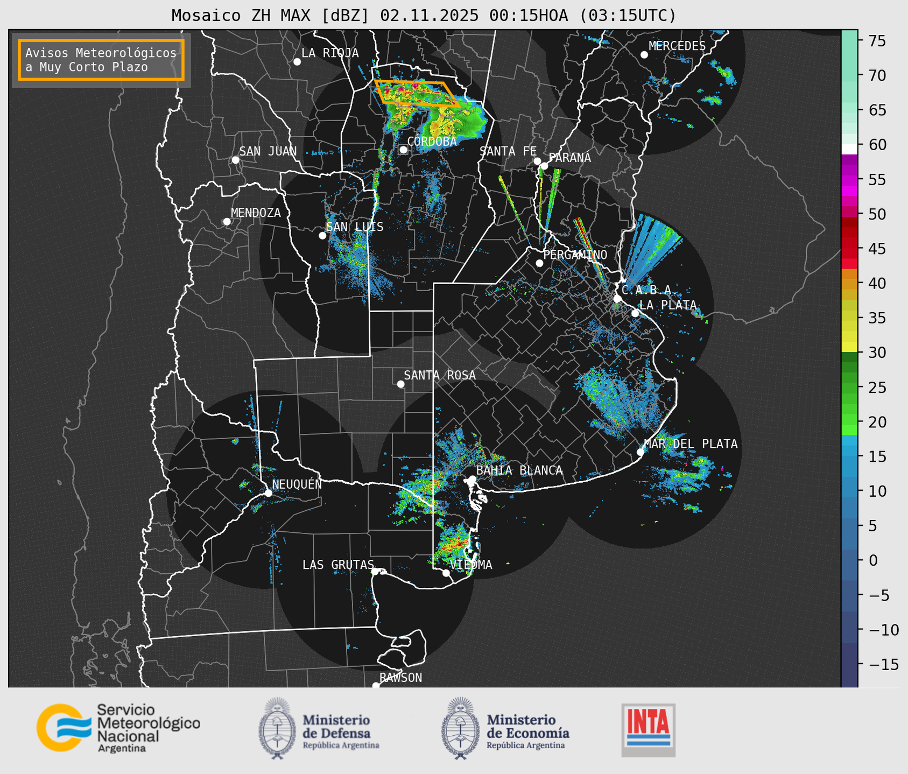The height and width of the screenshot is (774, 908).
Task: Click the Mendoza city marker dot
Action: click(227, 222)
